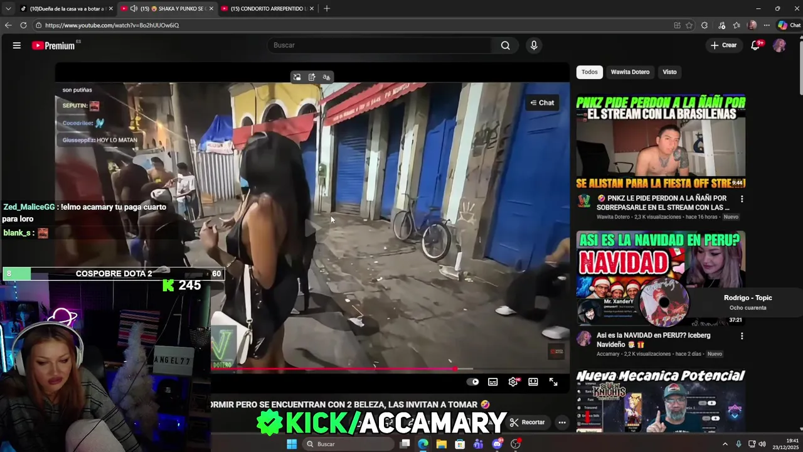
Task: Open Task View on taskbar
Action: 405,444
